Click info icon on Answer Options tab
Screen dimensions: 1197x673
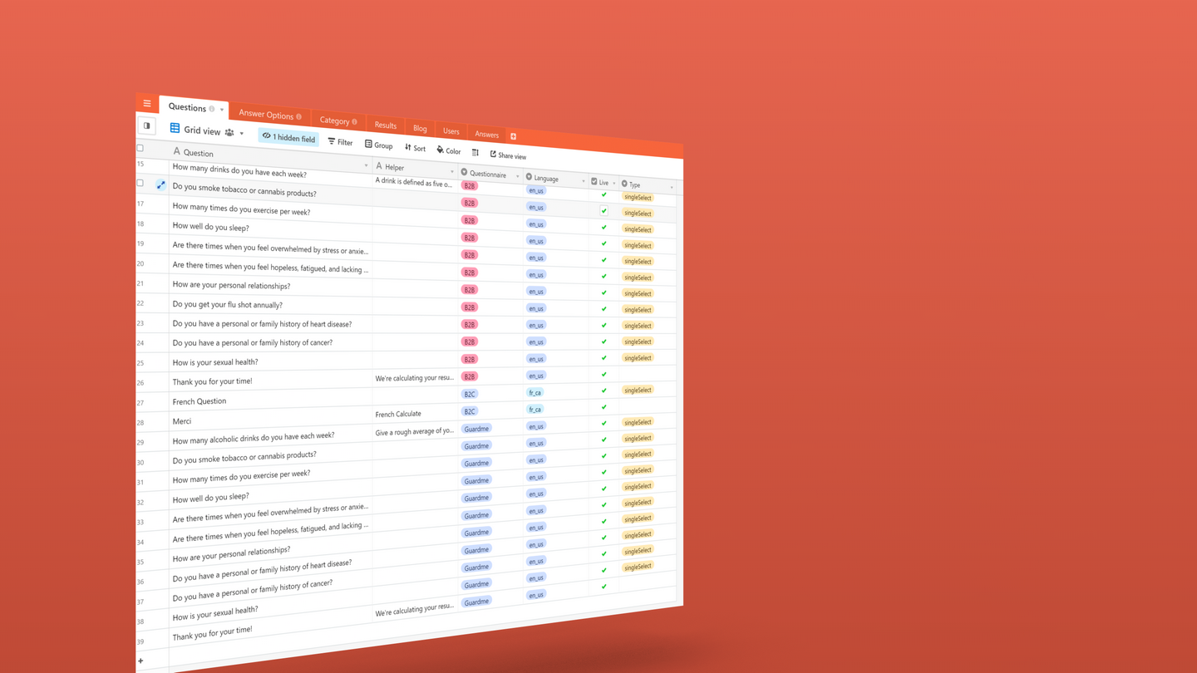click(x=299, y=117)
